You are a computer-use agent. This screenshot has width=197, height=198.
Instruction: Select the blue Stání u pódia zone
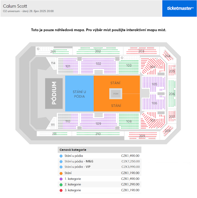point(79,94)
